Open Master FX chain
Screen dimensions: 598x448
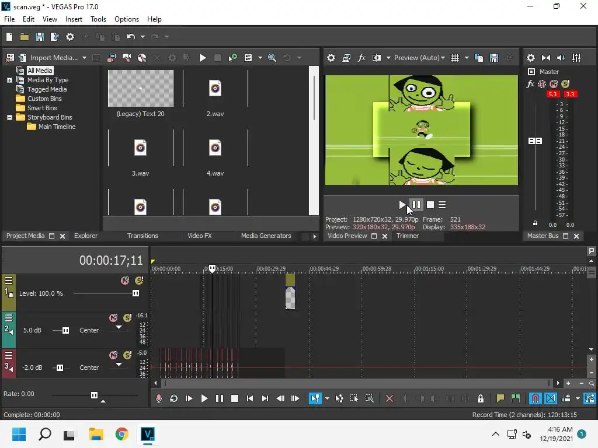(530, 84)
